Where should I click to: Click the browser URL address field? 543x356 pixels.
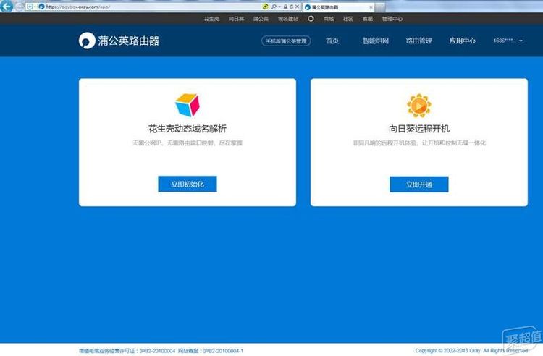pos(145,6)
